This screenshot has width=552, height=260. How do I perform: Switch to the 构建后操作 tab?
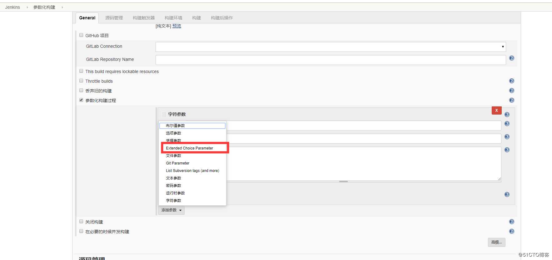click(222, 18)
